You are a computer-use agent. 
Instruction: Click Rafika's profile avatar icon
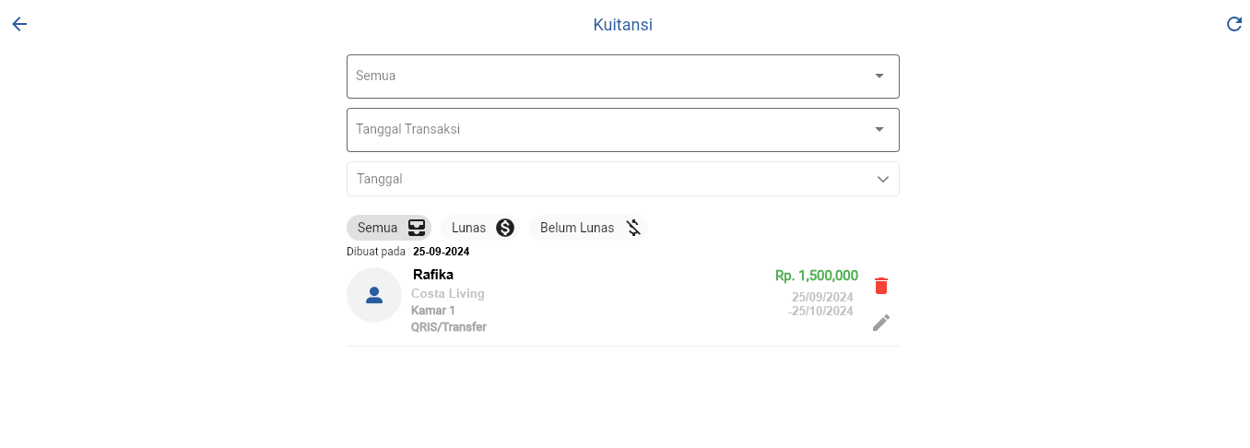374,295
